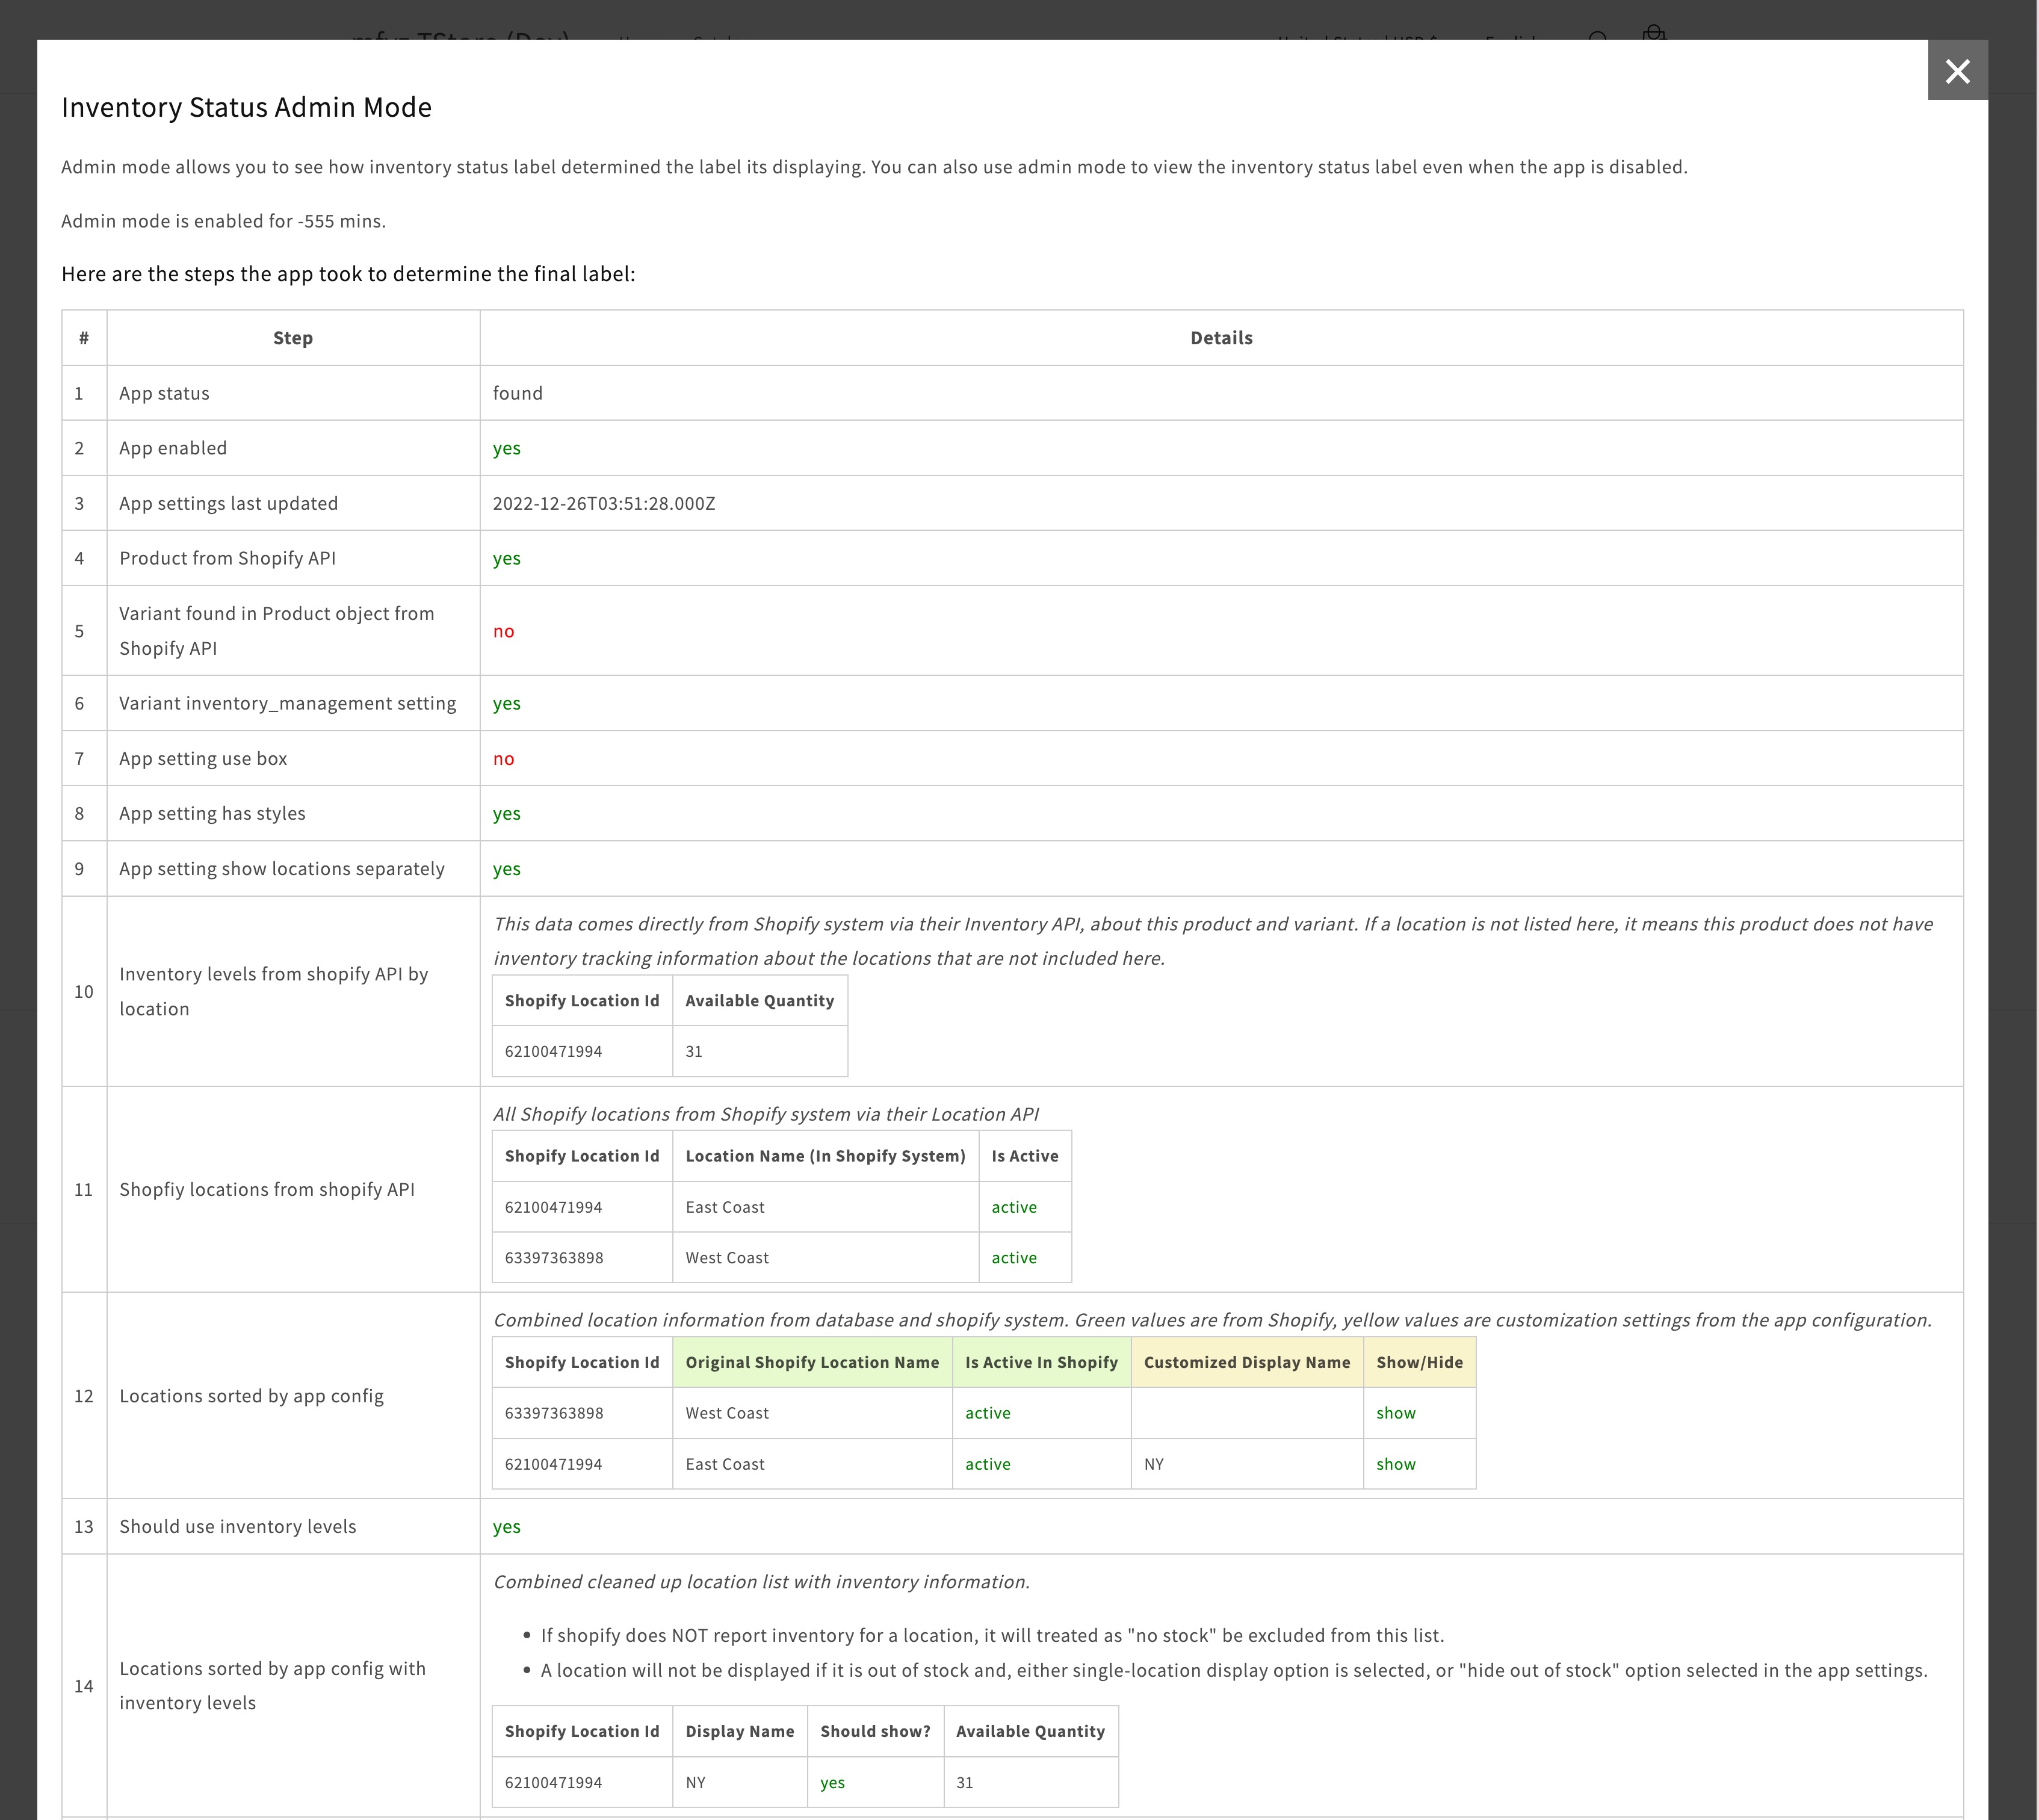This screenshot has height=1820, width=2039.
Task: Select 'West Coast' in step 12 sorted table
Action: point(726,1413)
